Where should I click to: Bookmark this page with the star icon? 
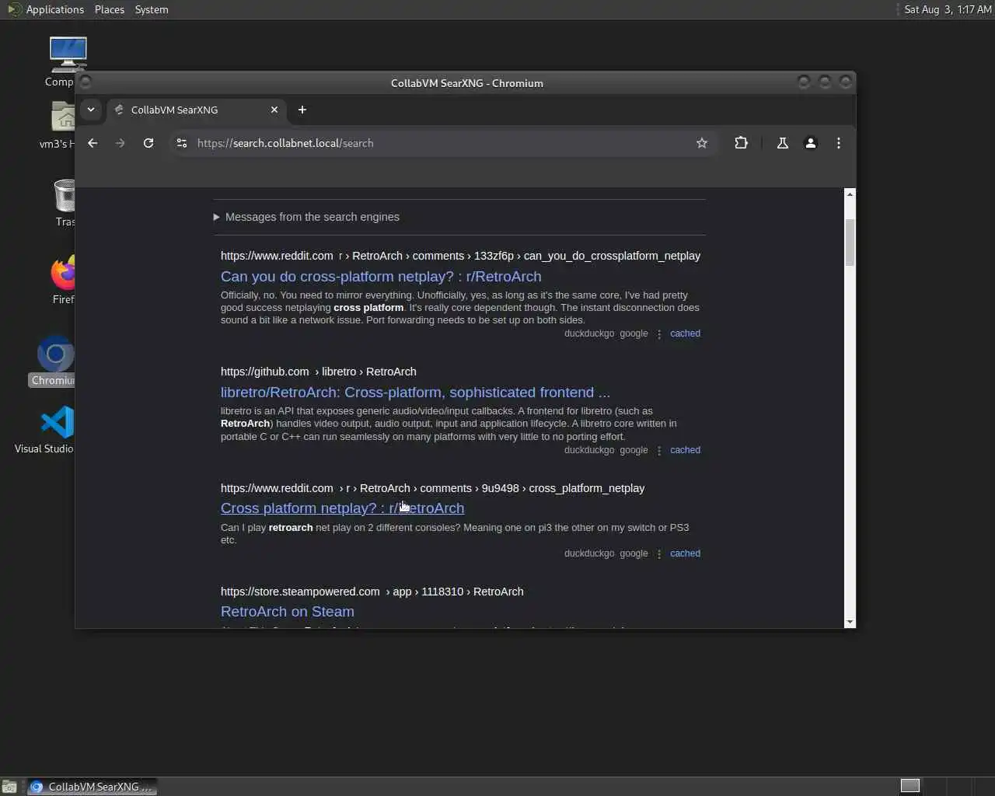[702, 143]
